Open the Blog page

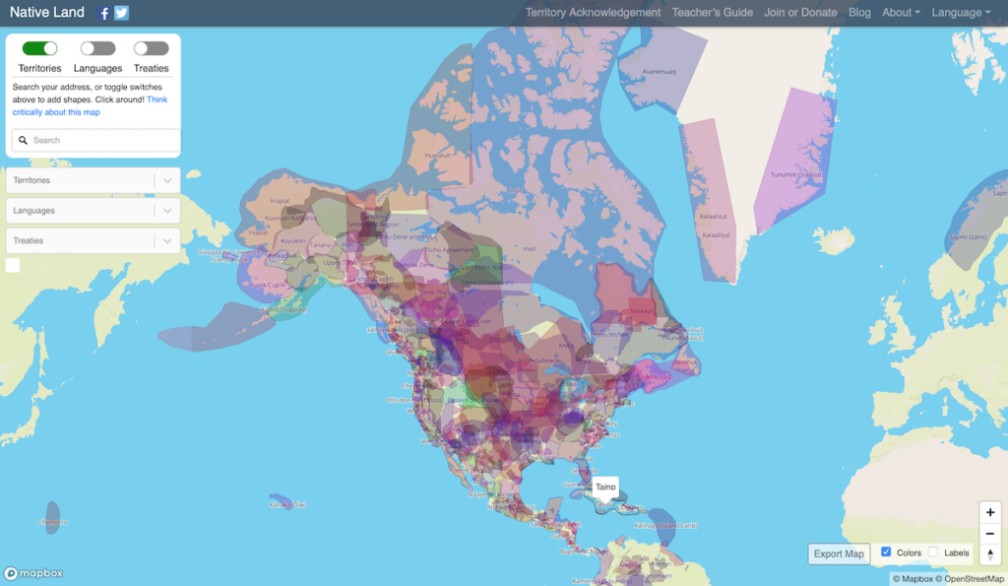pyautogui.click(x=859, y=12)
